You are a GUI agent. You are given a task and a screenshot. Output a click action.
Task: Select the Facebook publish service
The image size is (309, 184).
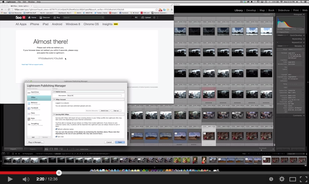pyautogui.click(x=34, y=108)
